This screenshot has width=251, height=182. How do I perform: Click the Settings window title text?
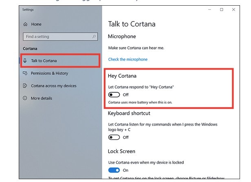pos(28,10)
